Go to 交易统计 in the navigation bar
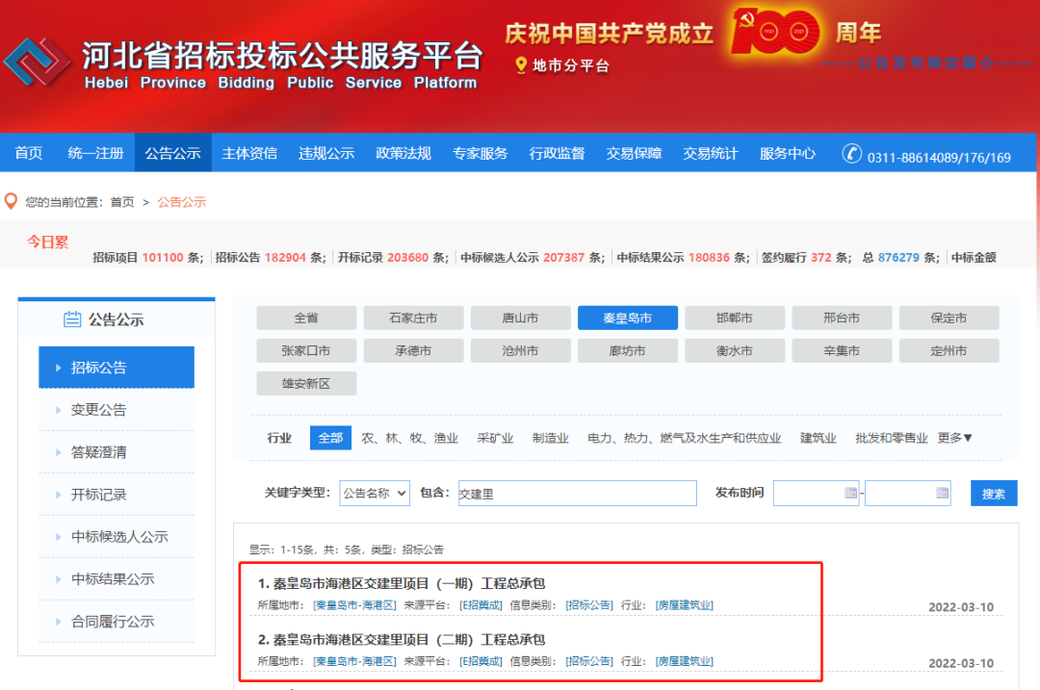The height and width of the screenshot is (690, 1040). pyautogui.click(x=711, y=153)
